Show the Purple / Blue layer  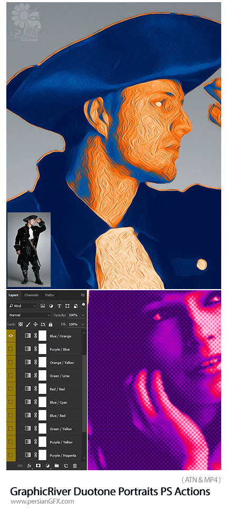tap(11, 349)
